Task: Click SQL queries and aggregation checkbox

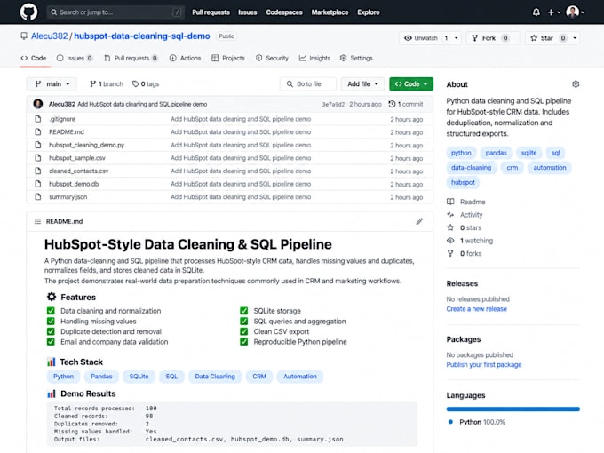Action: (244, 322)
